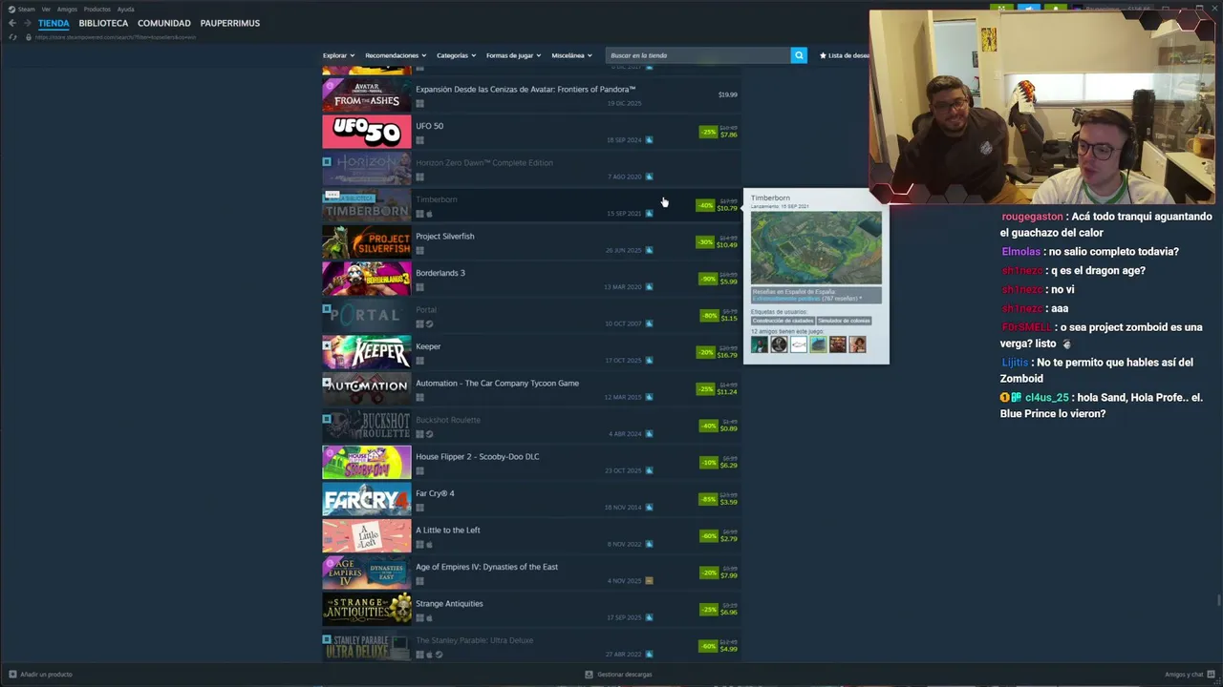Viewport: 1223px width, 687px height.
Task: Open the UFO 50 game thumbnail
Action: (367, 132)
